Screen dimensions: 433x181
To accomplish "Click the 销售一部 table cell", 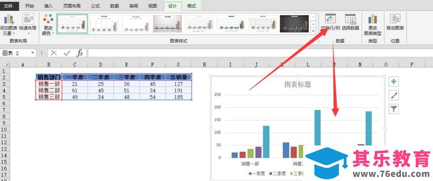I will pos(49,84).
